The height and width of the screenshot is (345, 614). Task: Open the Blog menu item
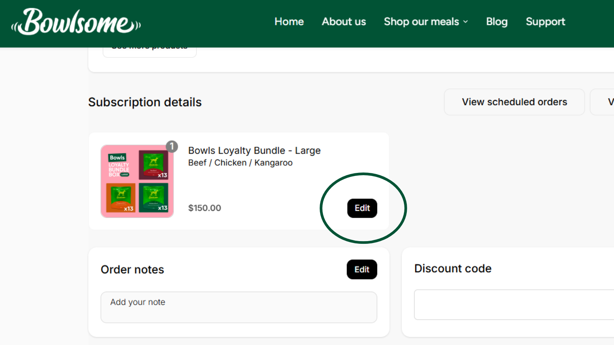(x=497, y=22)
